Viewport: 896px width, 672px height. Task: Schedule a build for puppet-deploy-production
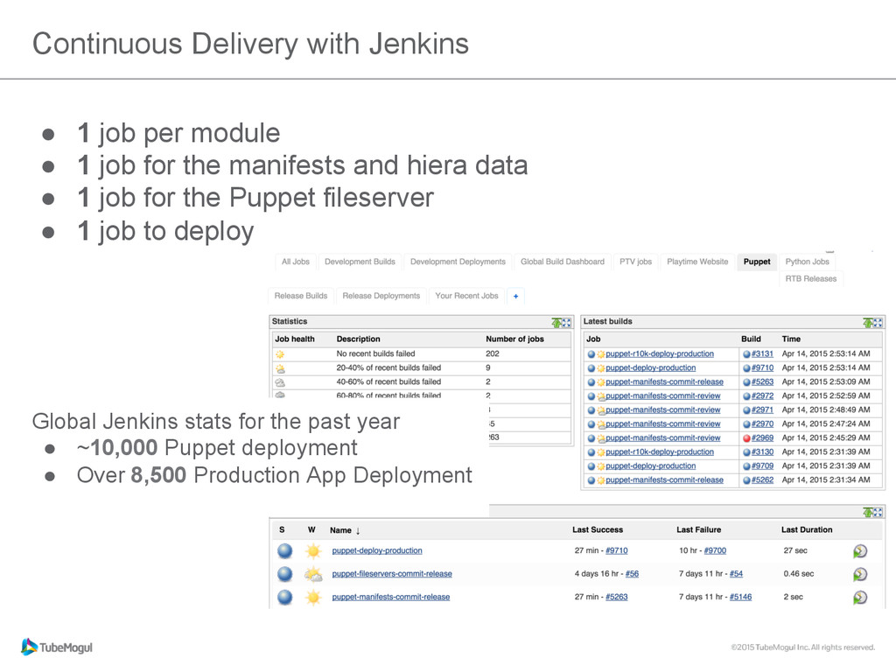tap(860, 551)
